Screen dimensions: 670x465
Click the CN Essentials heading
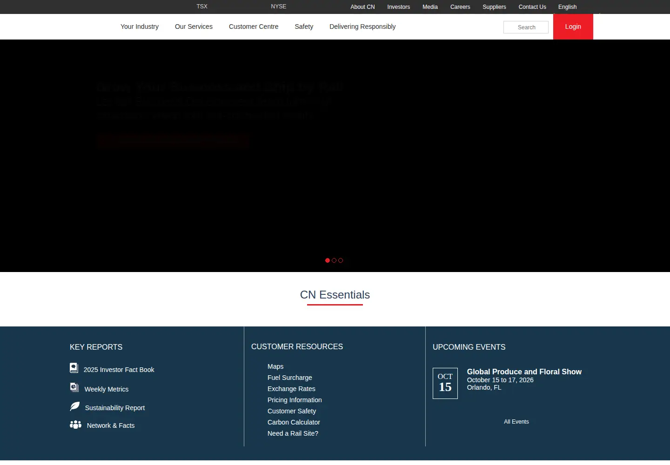335,295
